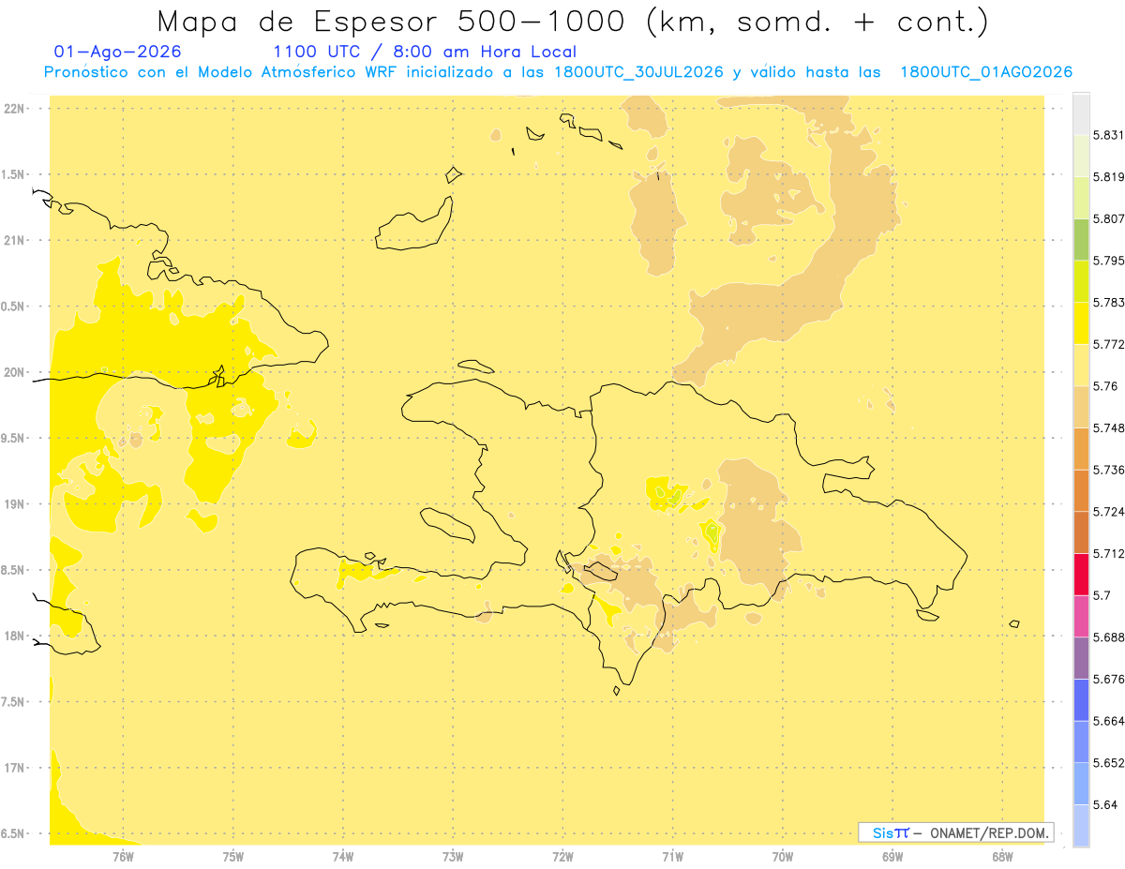Select the dark blue swatch below 5.676

(1081, 699)
